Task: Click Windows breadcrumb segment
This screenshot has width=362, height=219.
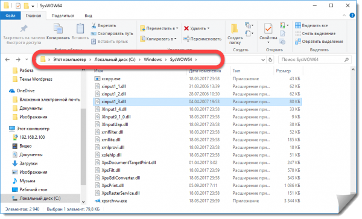Action: pos(153,60)
